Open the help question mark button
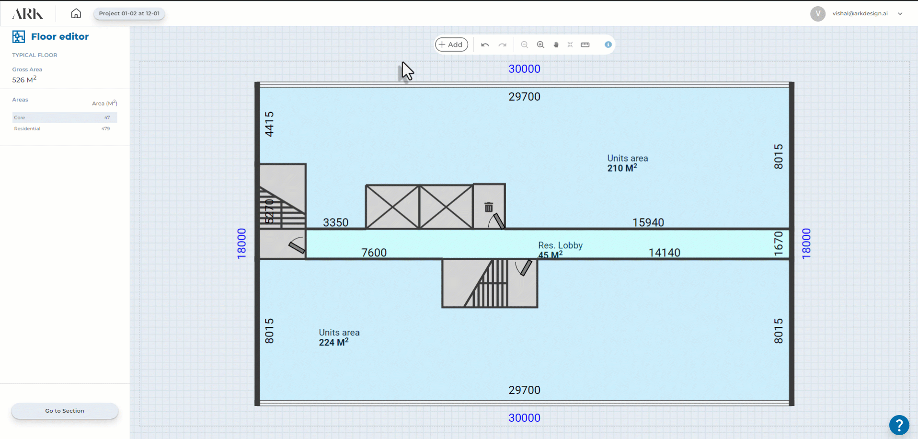Screen dimensions: 918x439 point(899,425)
